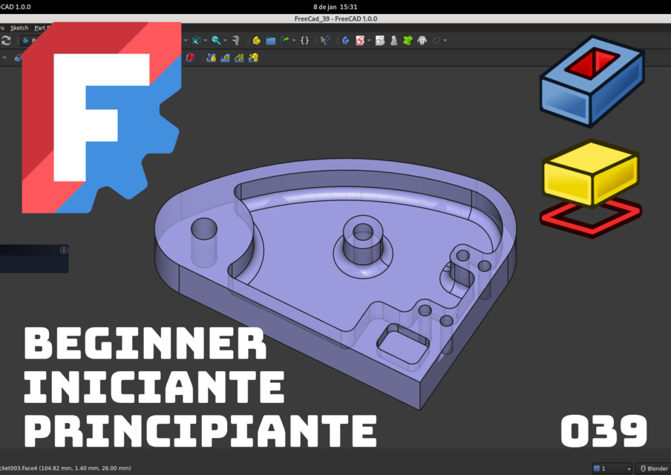Activate the What's This help cursor
Screen dimensions: 671x475
pyautogui.click(x=325, y=40)
